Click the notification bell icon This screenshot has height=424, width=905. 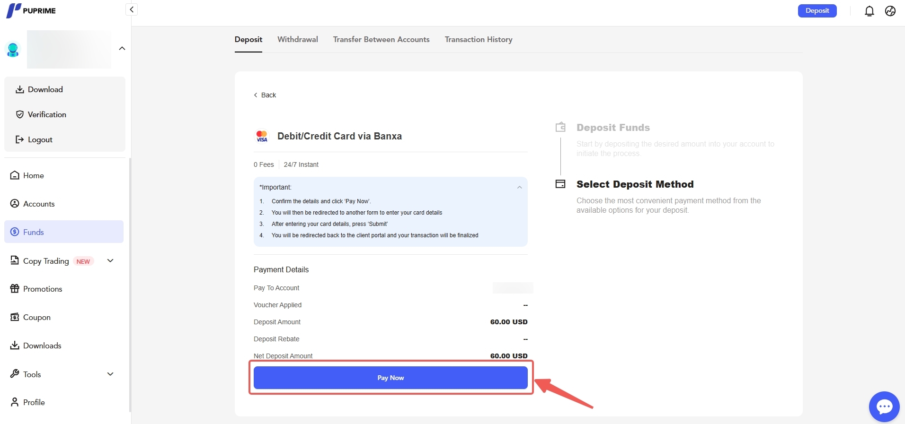869,11
